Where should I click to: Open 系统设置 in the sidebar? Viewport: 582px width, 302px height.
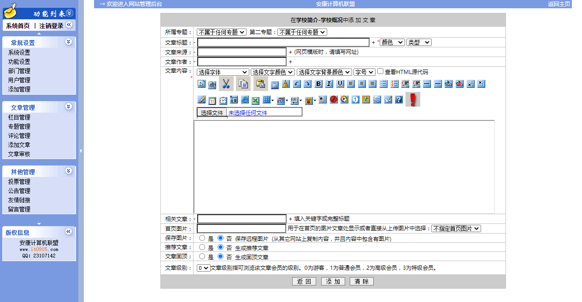(x=19, y=52)
